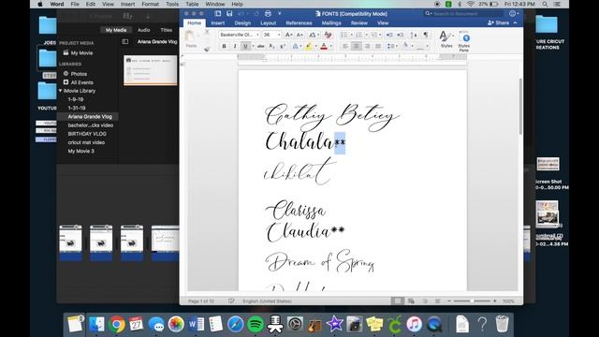Toggle Show paragraph marks
Screen dimensions: 599x337
[x=425, y=35]
